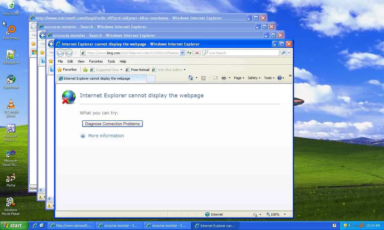Open the View menu
The image size is (384, 230).
click(x=81, y=61)
